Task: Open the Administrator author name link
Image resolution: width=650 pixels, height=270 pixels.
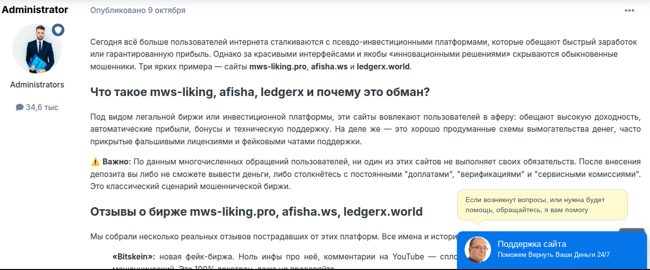Action: pyautogui.click(x=35, y=10)
